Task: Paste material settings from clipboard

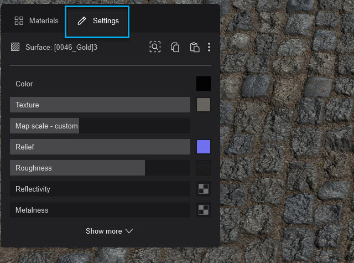Action: point(194,47)
